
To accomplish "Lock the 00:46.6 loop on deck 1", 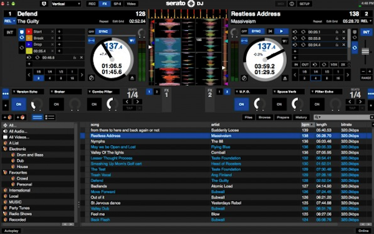I will coord(74,58).
